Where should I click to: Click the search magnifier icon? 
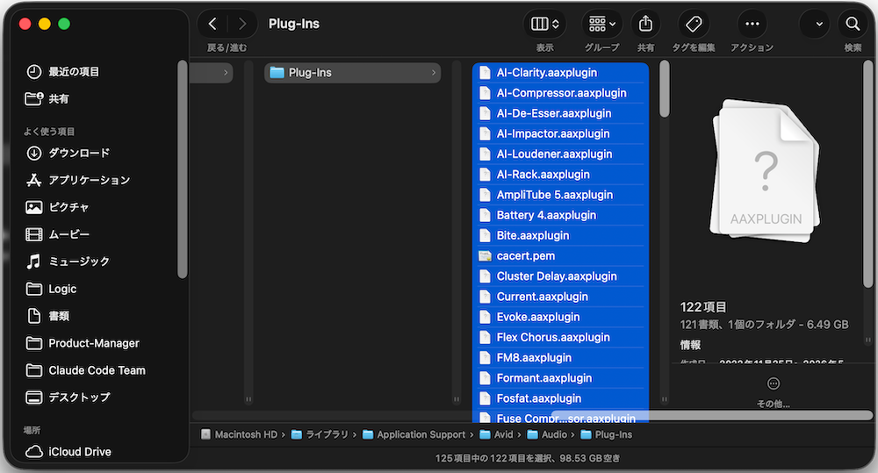click(853, 24)
